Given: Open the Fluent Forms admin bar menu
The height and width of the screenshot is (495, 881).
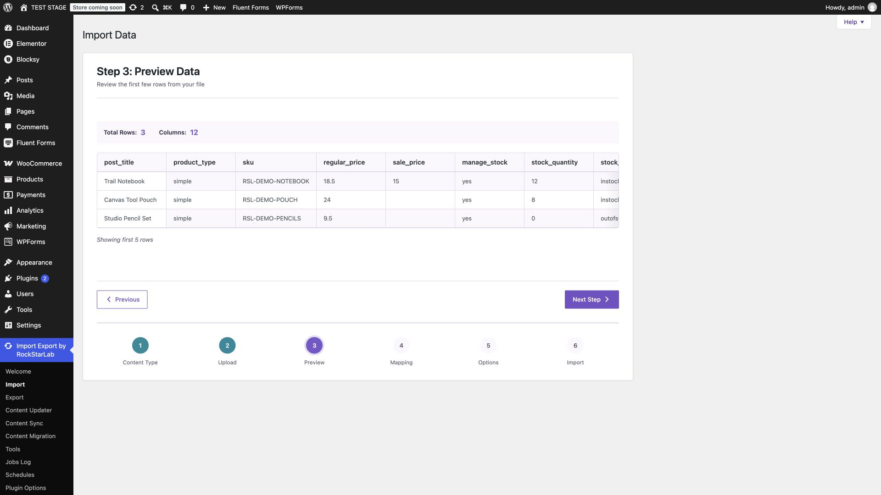Looking at the screenshot, I should tap(251, 7).
